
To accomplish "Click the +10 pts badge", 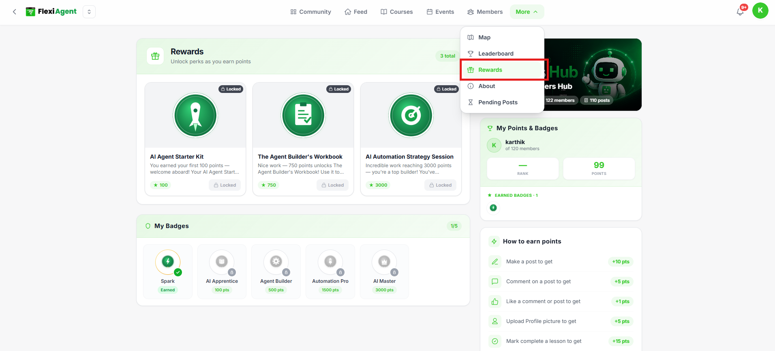I will pos(621,262).
